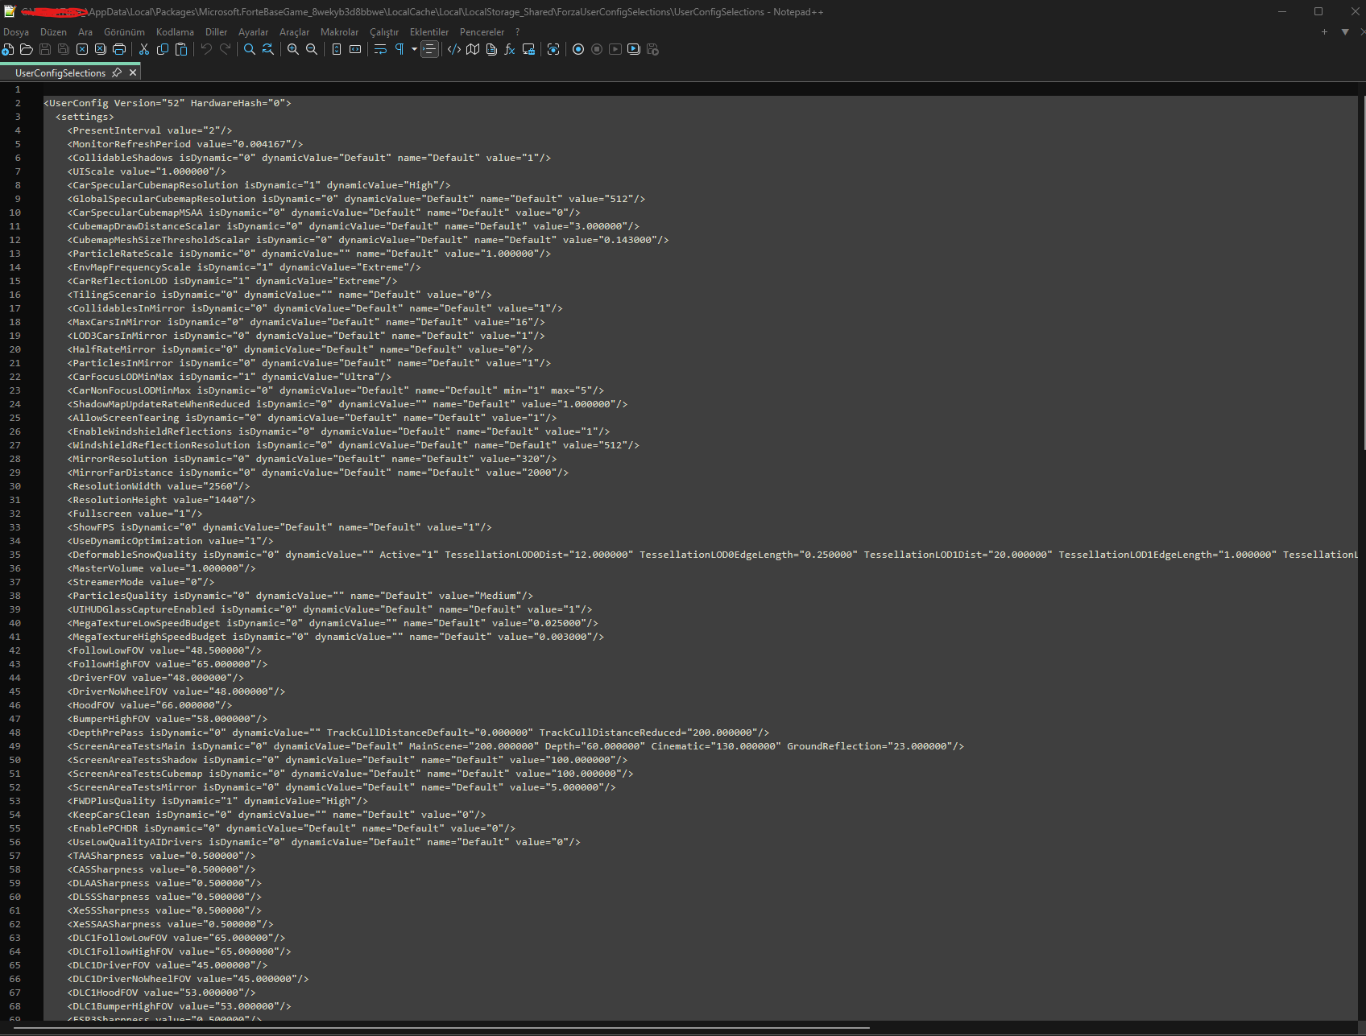Open the Ara menu
1366x1036 pixels.
click(x=85, y=32)
